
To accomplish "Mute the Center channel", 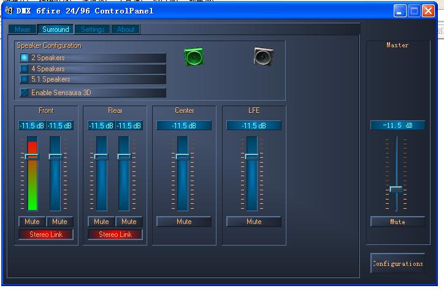I will pyautogui.click(x=184, y=222).
